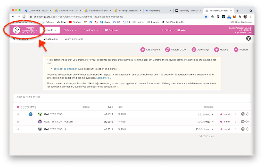
Task: Open the React DevTools extension icon
Action: click(224, 17)
